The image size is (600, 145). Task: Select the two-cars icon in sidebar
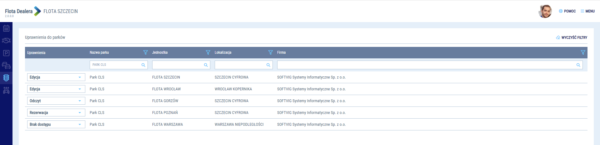(x=6, y=66)
